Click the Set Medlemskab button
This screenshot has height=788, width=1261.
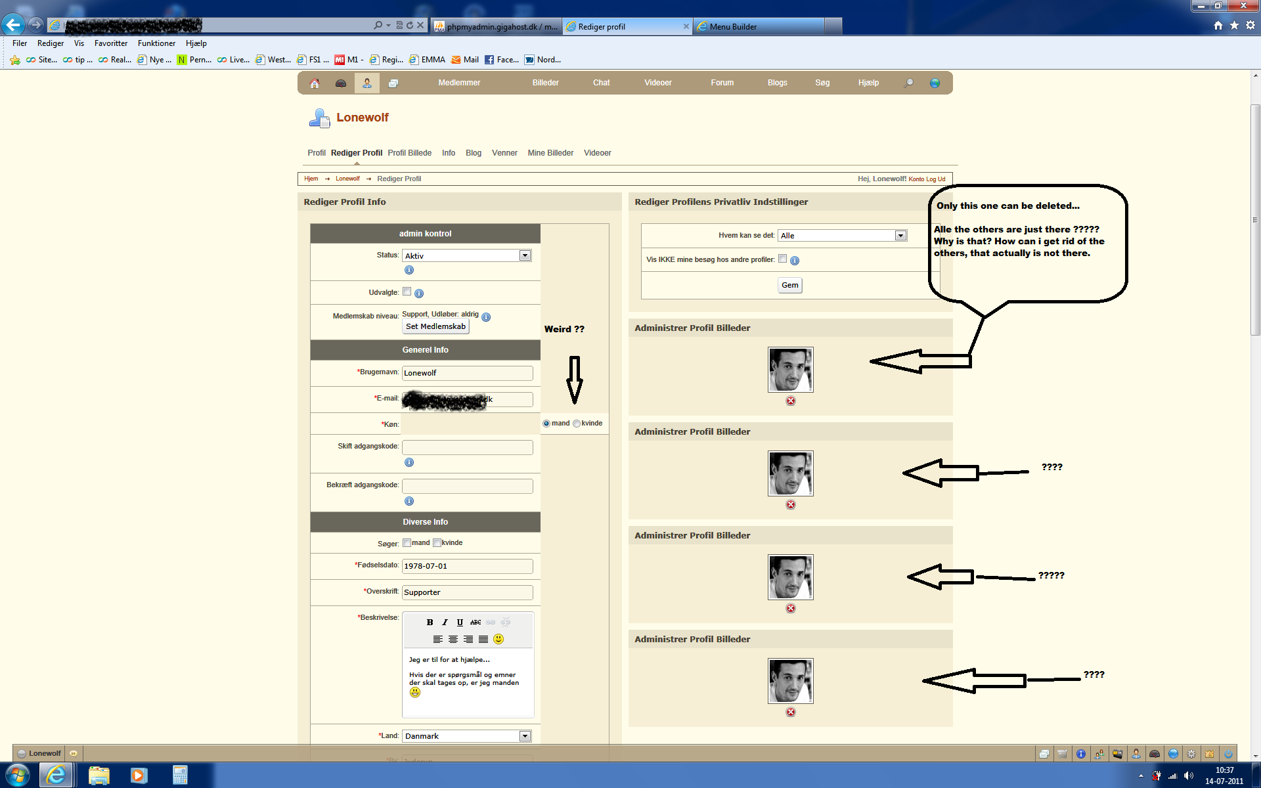point(435,326)
